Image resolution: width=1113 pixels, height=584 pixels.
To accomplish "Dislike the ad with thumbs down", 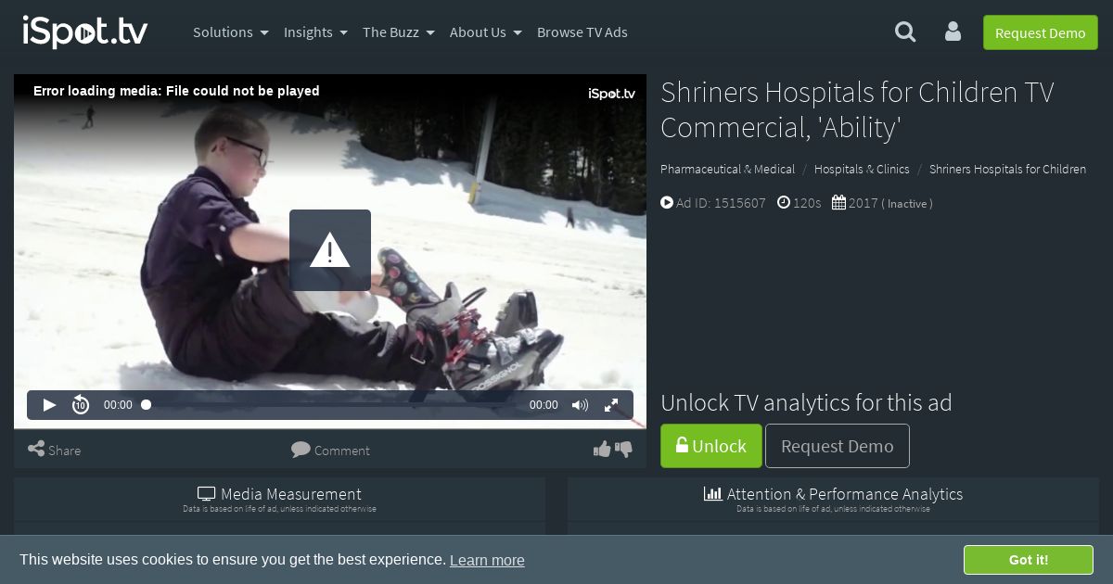I will click(x=624, y=450).
